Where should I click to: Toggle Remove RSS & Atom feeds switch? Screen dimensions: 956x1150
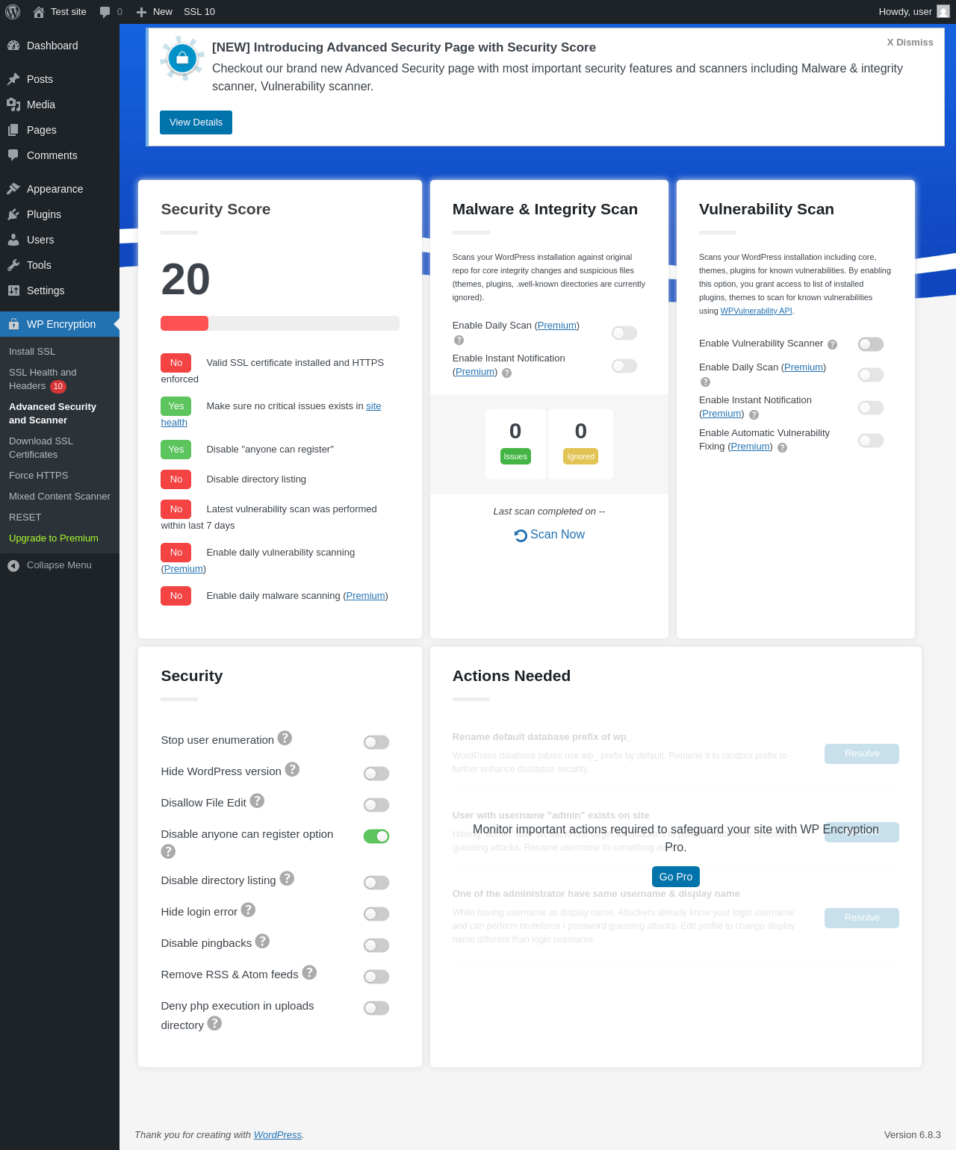click(x=376, y=977)
